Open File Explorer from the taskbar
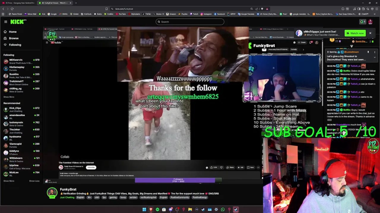380x213 pixels. tap(190, 209)
